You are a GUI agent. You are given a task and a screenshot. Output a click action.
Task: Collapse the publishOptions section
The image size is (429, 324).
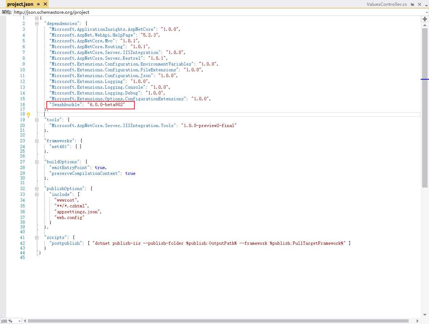pyautogui.click(x=37, y=189)
